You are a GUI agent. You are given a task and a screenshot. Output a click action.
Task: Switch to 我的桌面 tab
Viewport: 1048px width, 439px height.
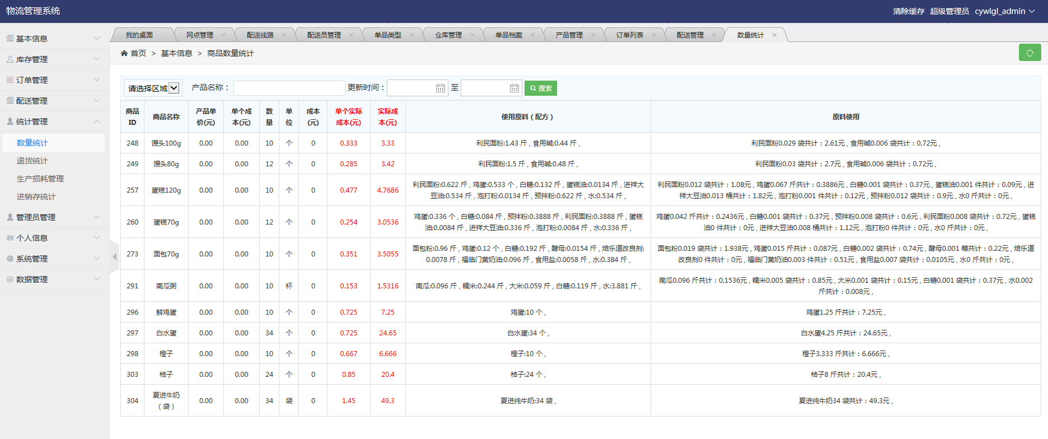click(x=139, y=35)
